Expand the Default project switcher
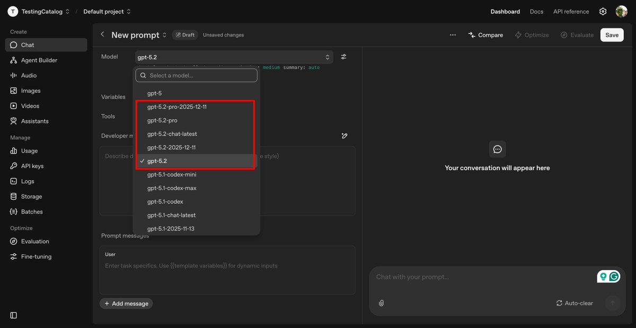This screenshot has height=328, width=636. pyautogui.click(x=129, y=12)
